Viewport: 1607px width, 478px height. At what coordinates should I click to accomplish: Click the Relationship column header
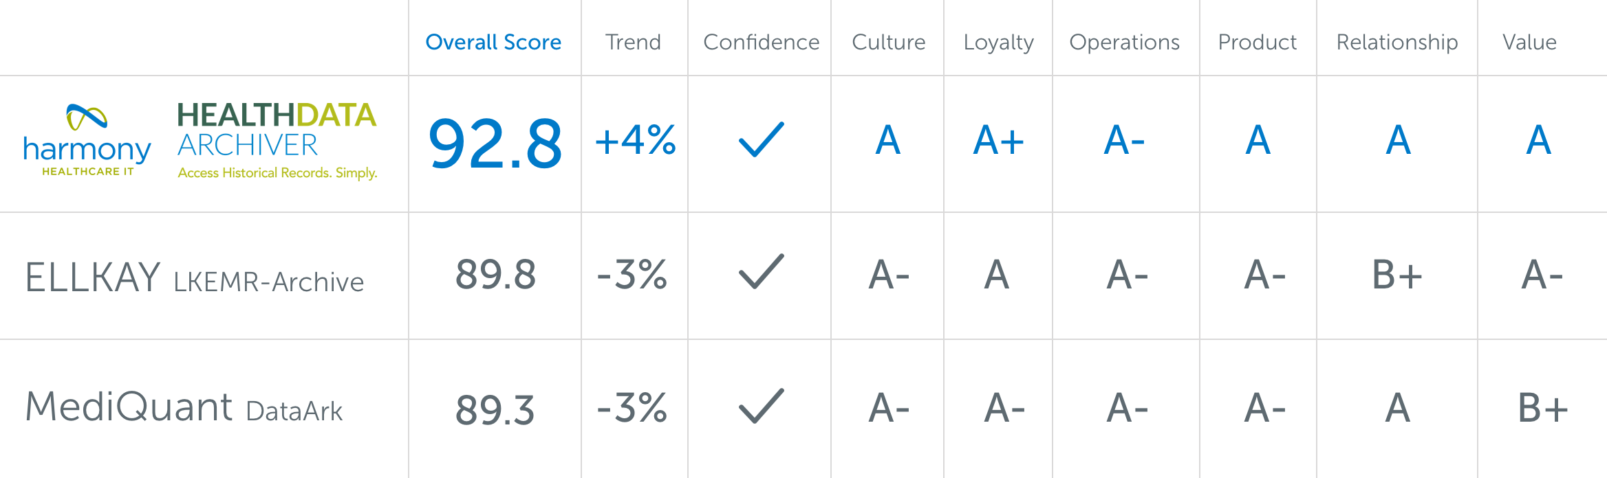point(1396,43)
